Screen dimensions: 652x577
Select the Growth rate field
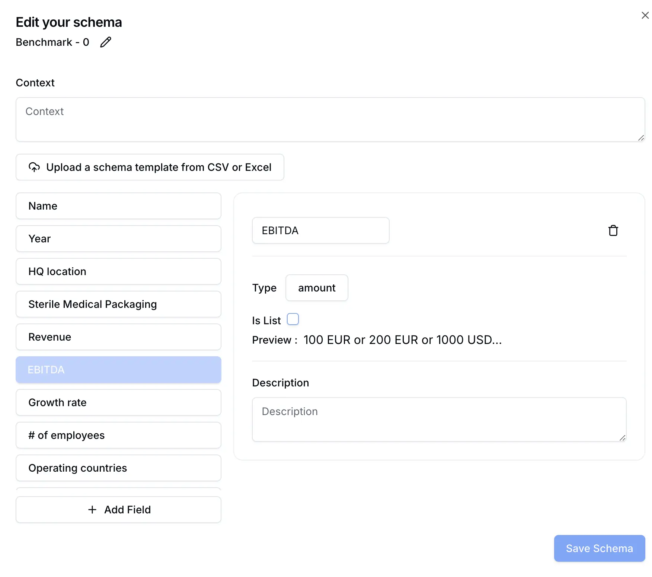click(x=118, y=402)
